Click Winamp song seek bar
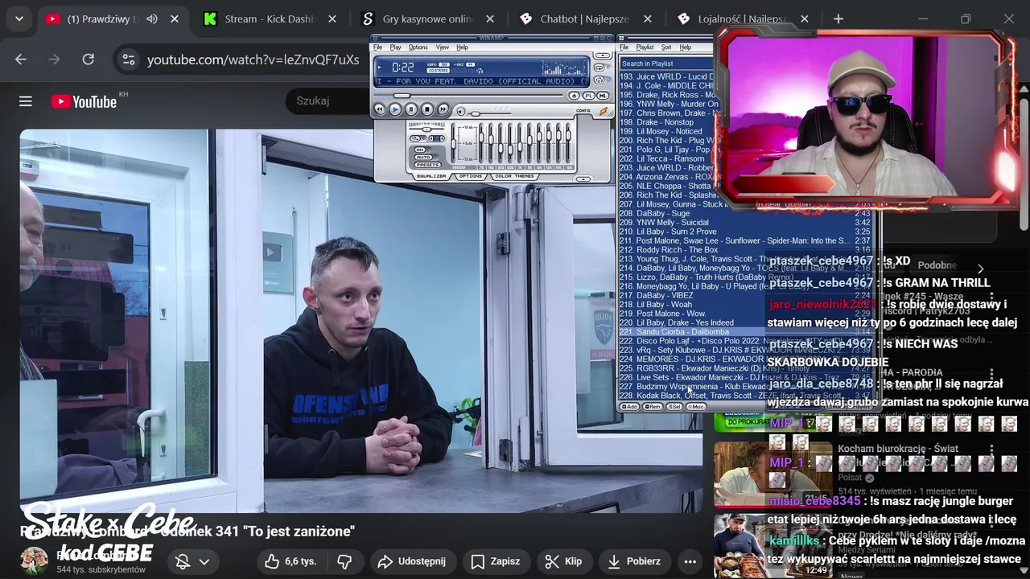The image size is (1030, 579). pyautogui.click(x=468, y=96)
